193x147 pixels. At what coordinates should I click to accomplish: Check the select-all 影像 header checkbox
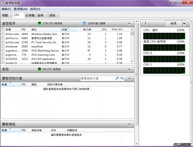(x=3, y=30)
